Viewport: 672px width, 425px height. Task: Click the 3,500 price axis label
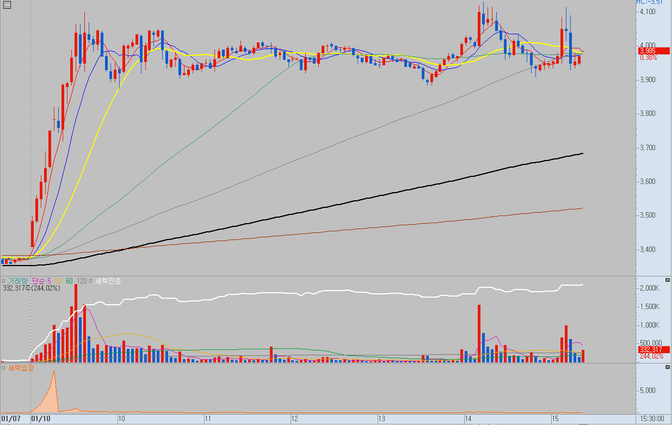(648, 215)
